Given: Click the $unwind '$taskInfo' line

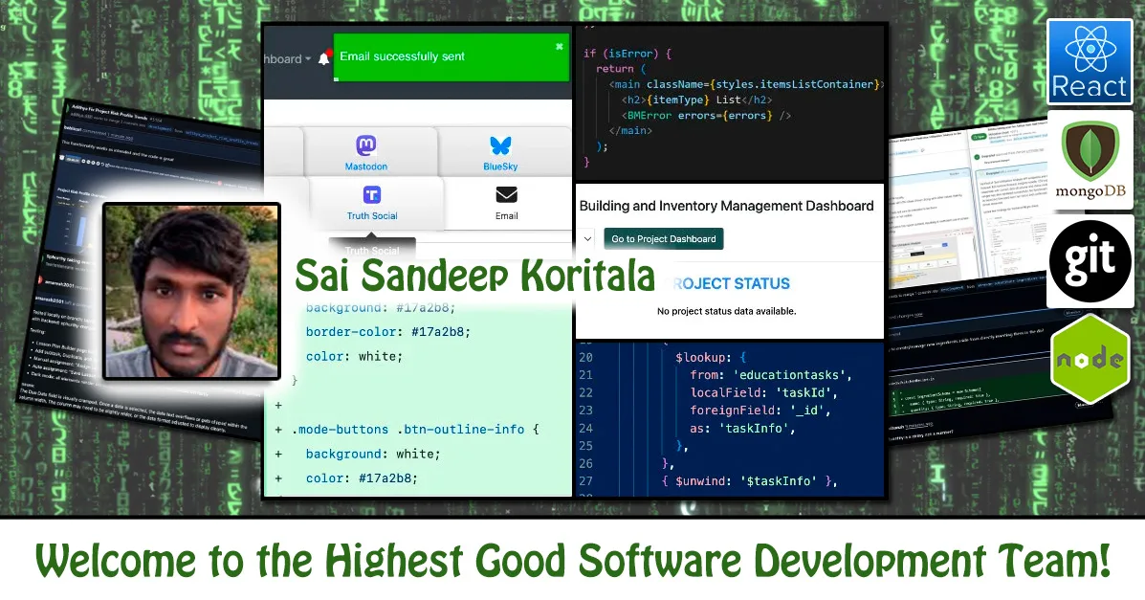Looking at the screenshot, I should coord(749,481).
